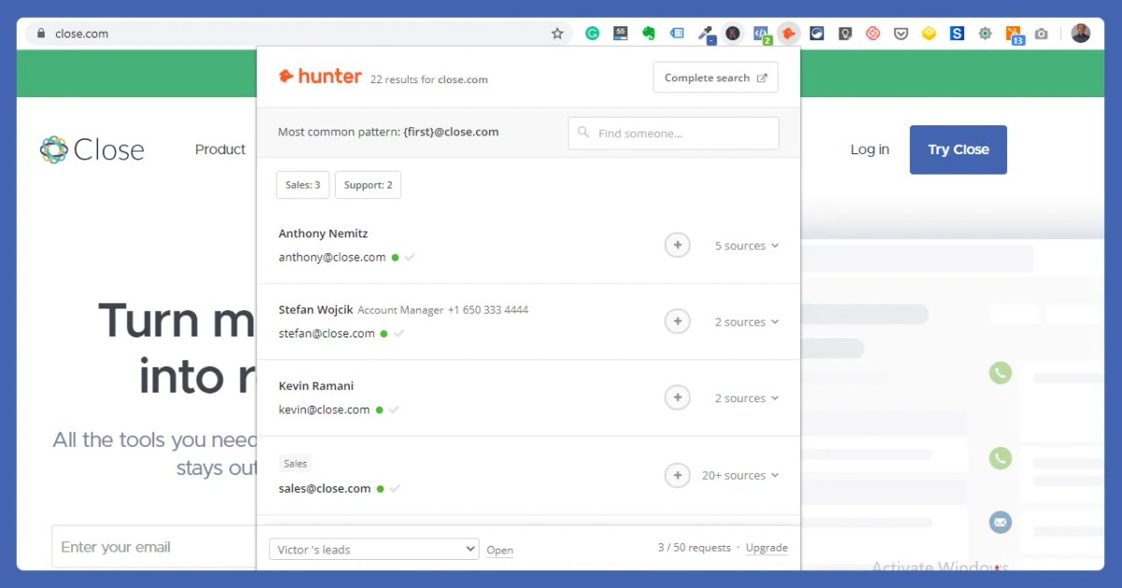Open the Victor's leads list dropdown
Screen dimensions: 1122x588
[x=374, y=550]
